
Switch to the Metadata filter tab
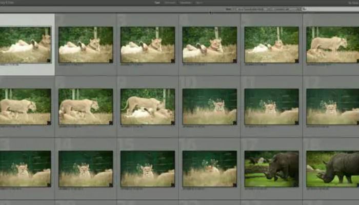185,3
